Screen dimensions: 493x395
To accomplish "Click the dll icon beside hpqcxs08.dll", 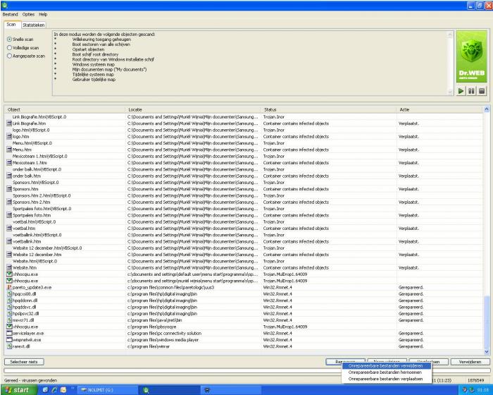I will [9, 294].
